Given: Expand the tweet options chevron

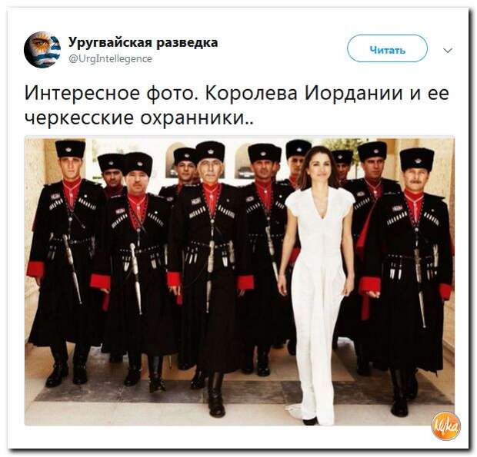Looking at the screenshot, I should [x=448, y=51].
